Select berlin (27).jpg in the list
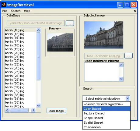The height and width of the screenshot is (131, 140). pos(20,72)
